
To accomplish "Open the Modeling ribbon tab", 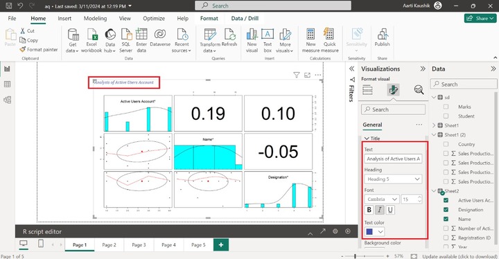I will (95, 19).
